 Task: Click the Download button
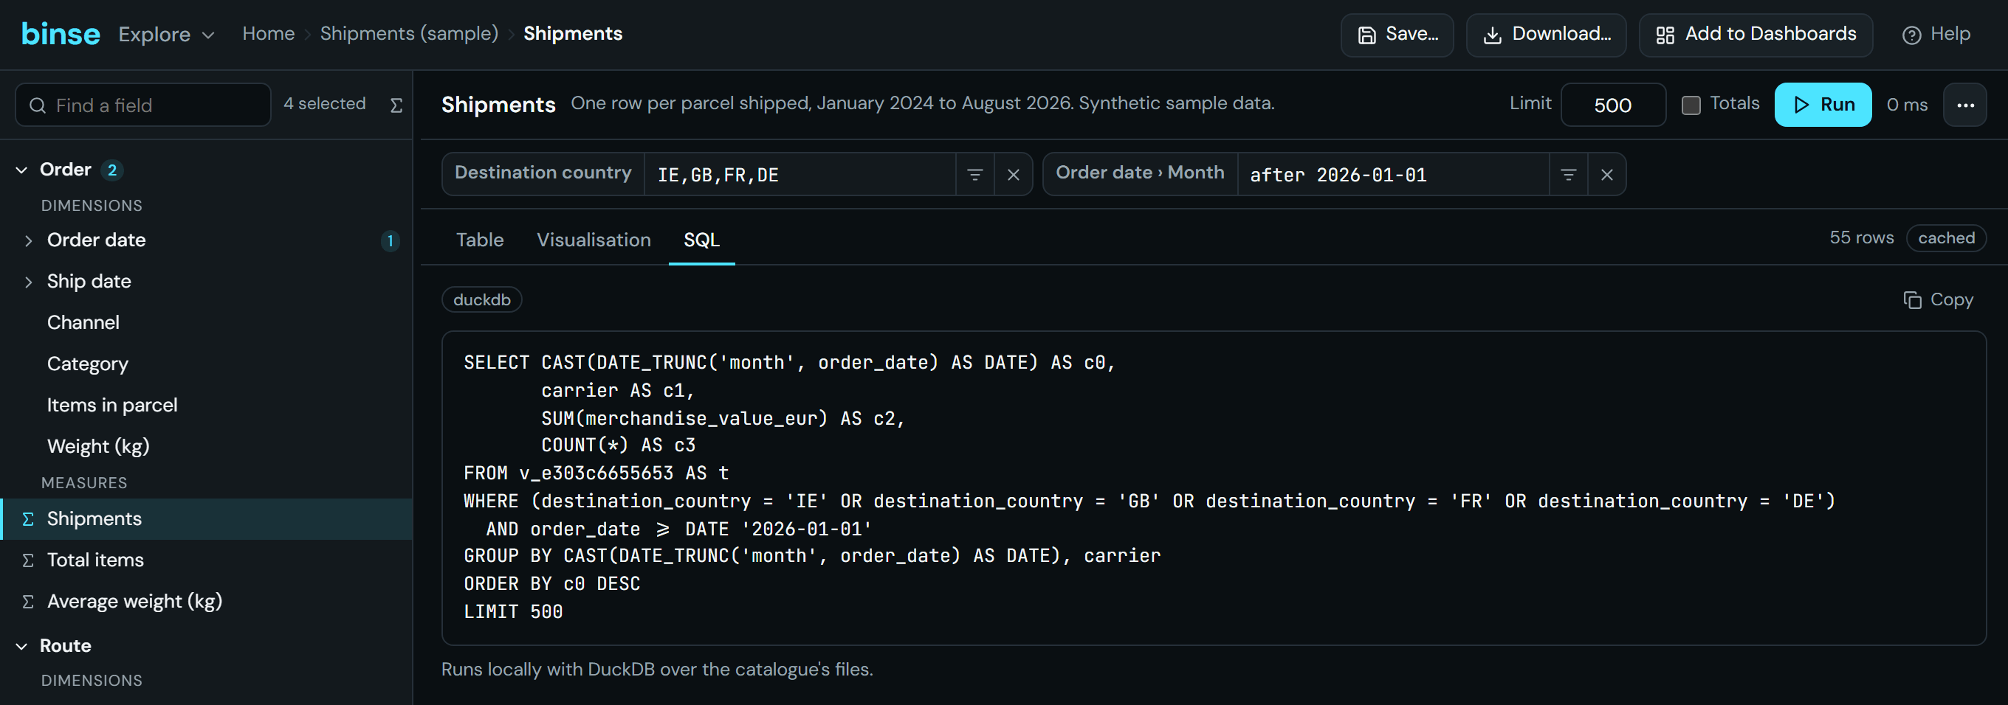pos(1546,34)
